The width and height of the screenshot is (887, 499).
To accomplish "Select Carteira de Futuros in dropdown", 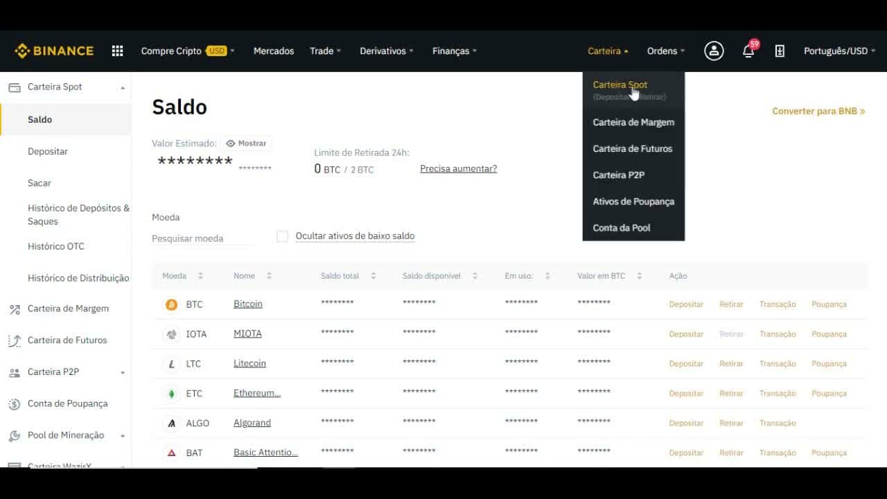I will pyautogui.click(x=633, y=148).
